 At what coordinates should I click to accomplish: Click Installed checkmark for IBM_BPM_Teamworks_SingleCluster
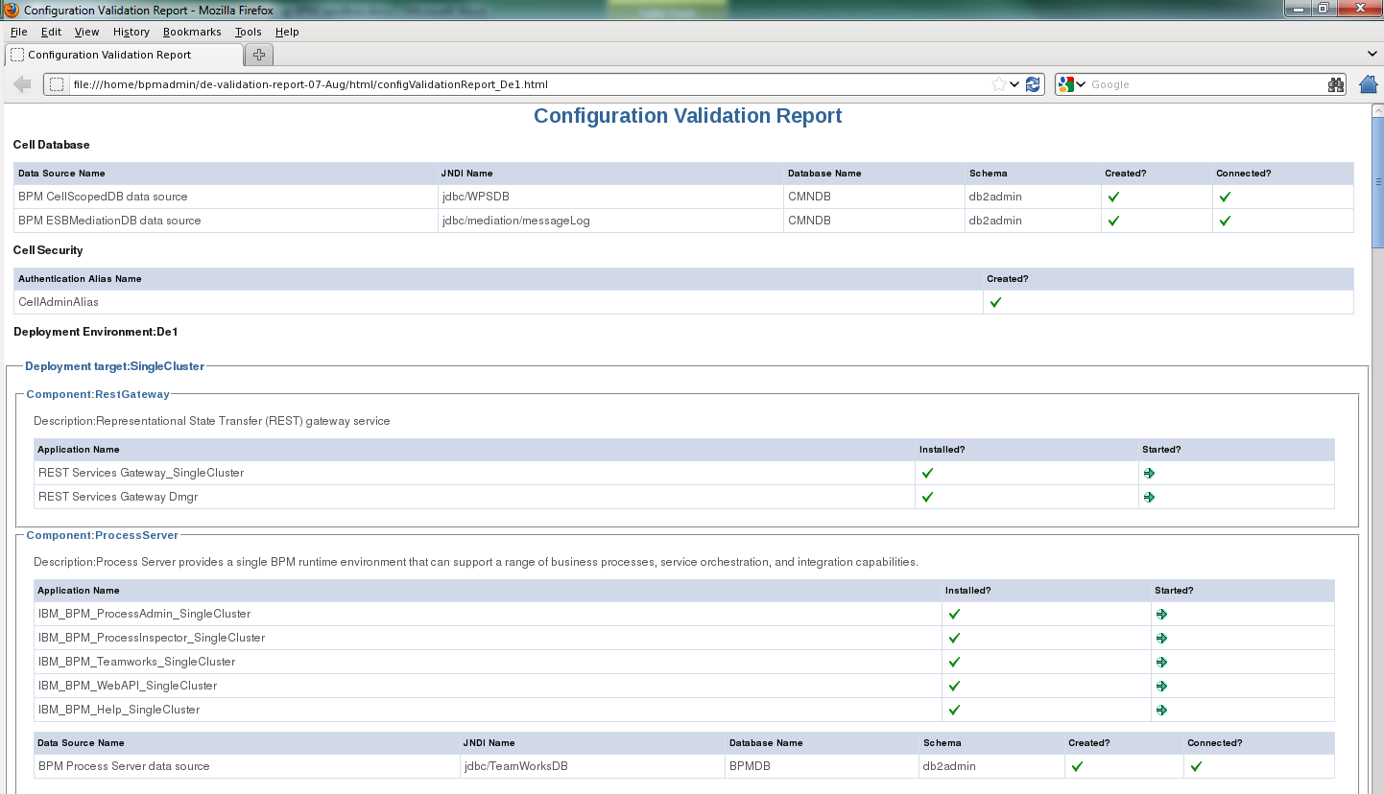(x=954, y=662)
